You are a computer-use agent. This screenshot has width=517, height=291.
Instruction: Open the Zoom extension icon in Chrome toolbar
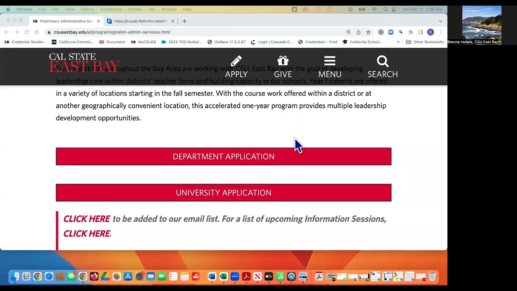coord(391,32)
